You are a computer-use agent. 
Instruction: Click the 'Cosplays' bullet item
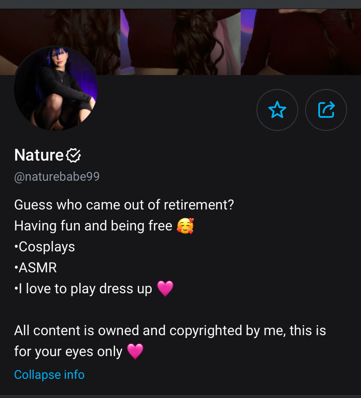point(46,247)
